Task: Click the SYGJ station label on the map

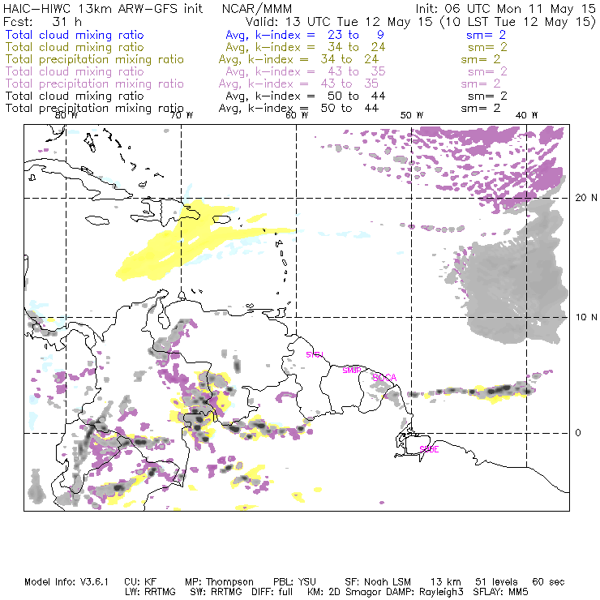Action: click(315, 354)
